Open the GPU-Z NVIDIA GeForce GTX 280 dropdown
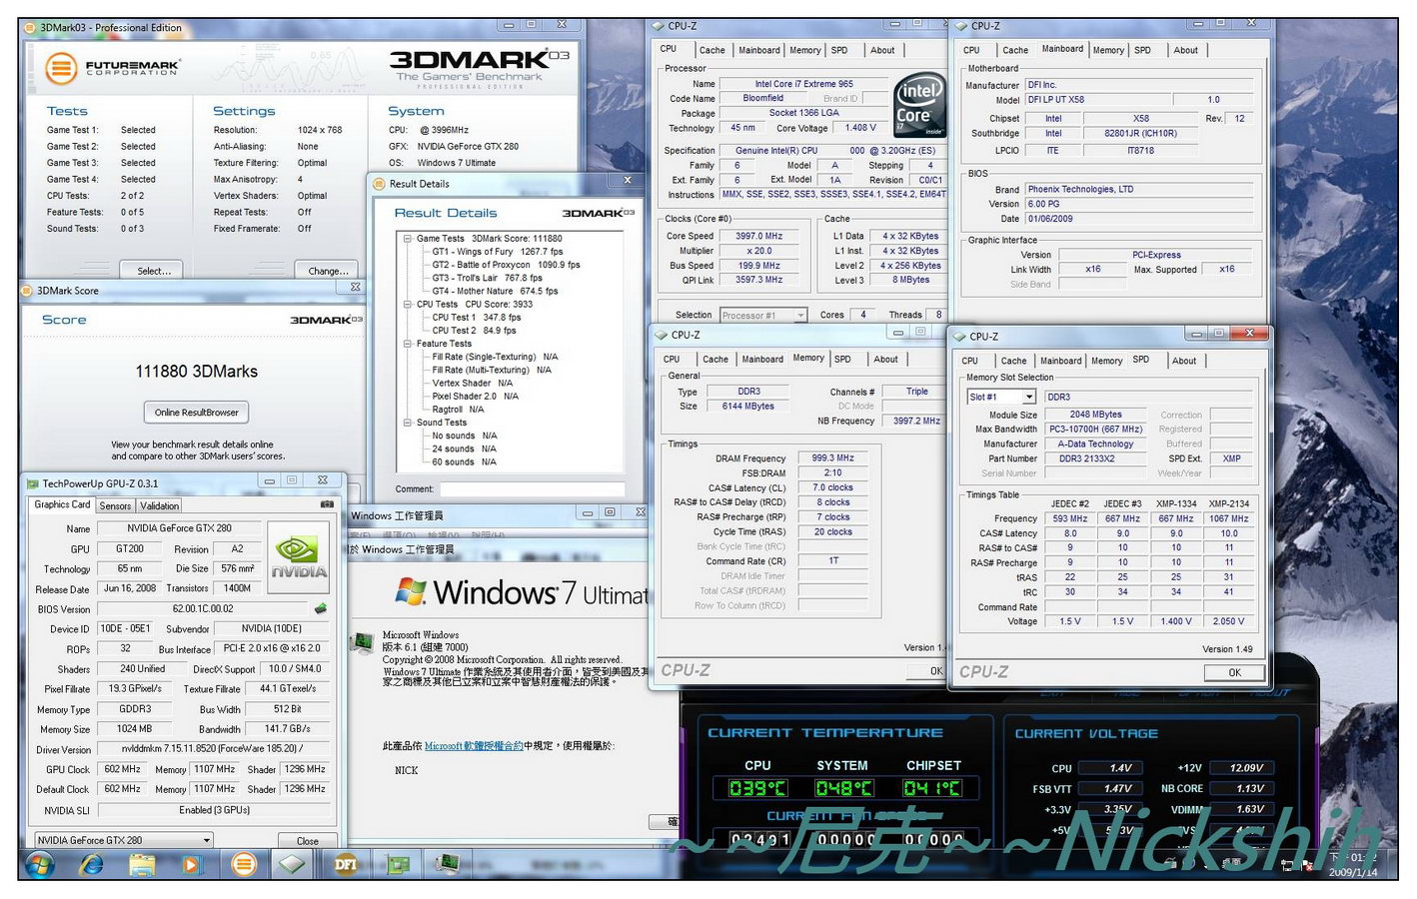Screen dimensions: 1417x899 [x=206, y=840]
